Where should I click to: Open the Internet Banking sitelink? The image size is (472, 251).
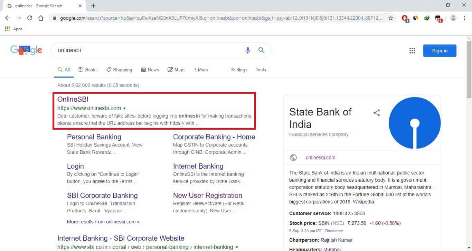click(198, 166)
